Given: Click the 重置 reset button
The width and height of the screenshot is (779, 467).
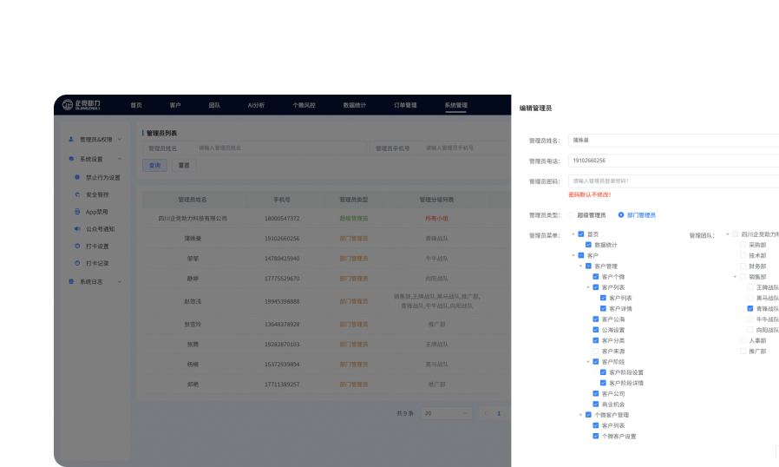Looking at the screenshot, I should click(x=182, y=164).
